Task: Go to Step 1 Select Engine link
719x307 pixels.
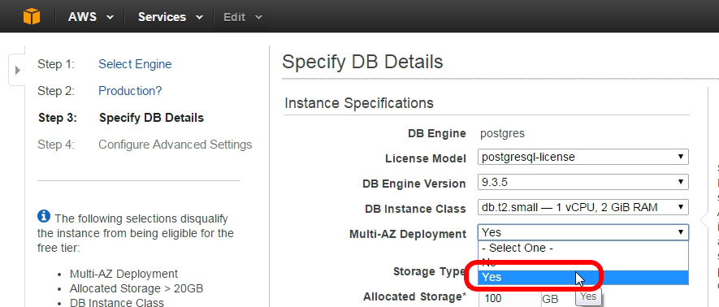Action: tap(135, 64)
